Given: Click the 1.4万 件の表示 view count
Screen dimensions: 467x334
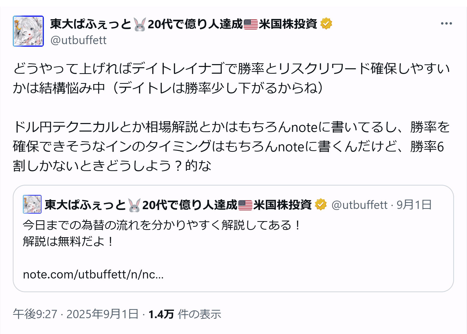Looking at the screenshot, I should point(185,314).
